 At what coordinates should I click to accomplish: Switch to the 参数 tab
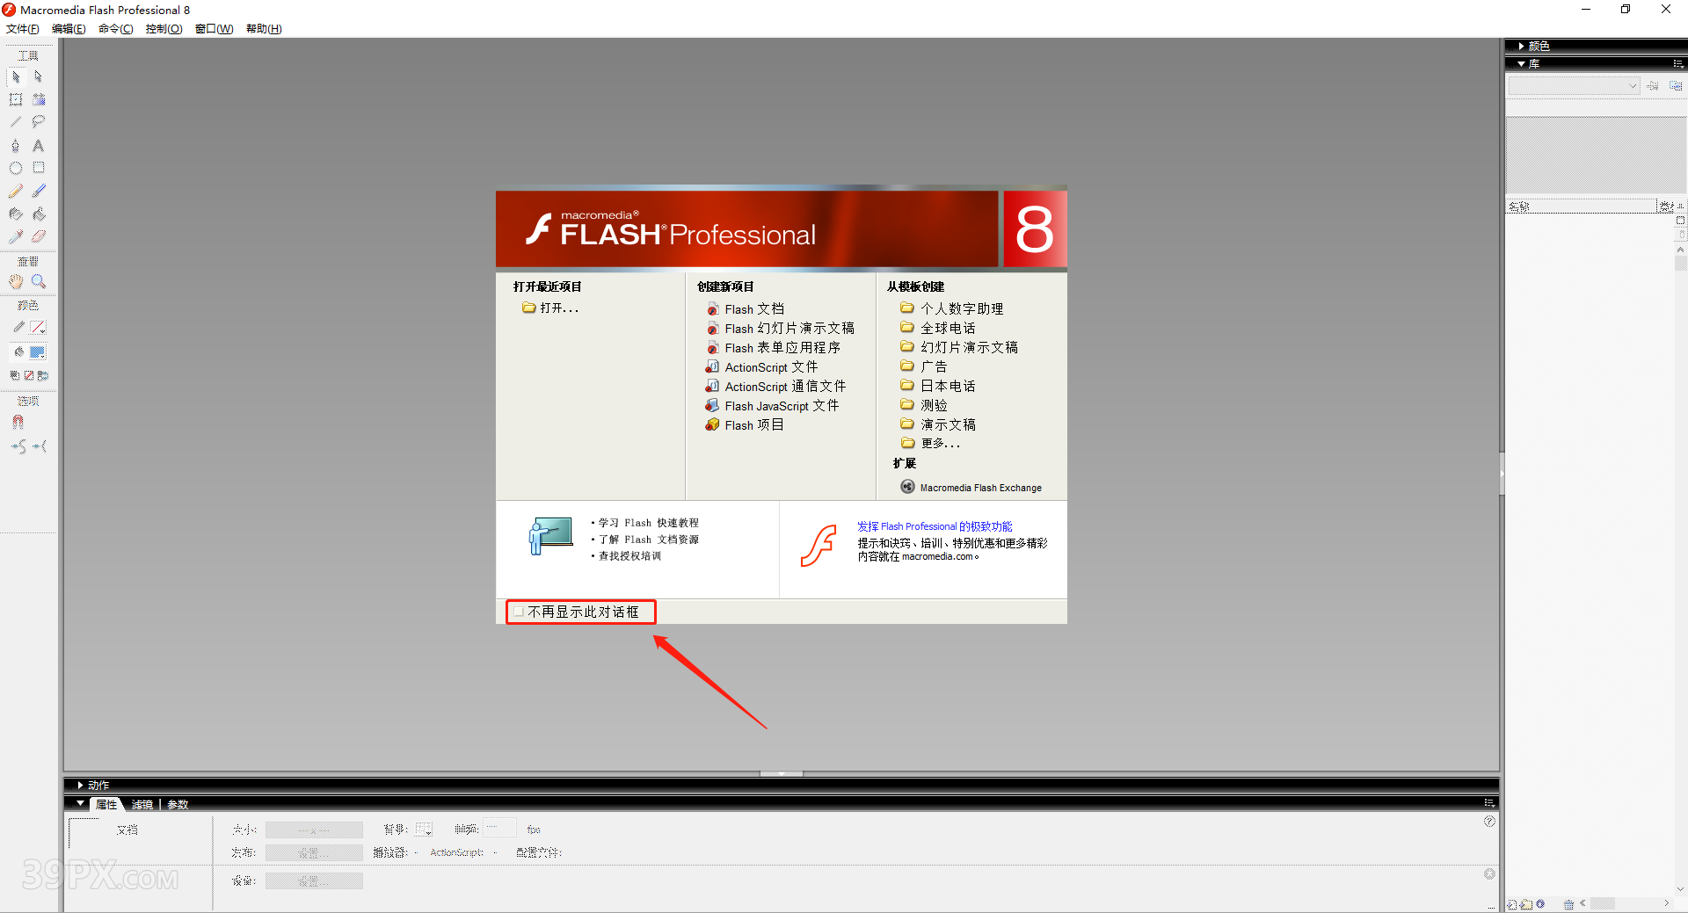pyautogui.click(x=178, y=805)
